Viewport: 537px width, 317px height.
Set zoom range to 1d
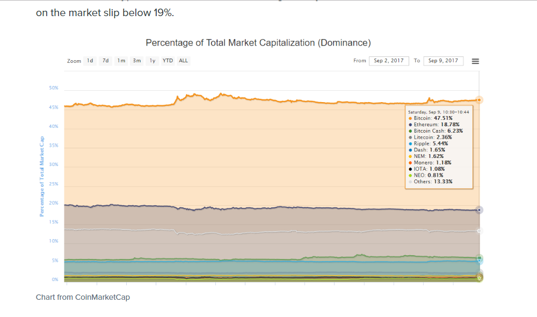90,61
